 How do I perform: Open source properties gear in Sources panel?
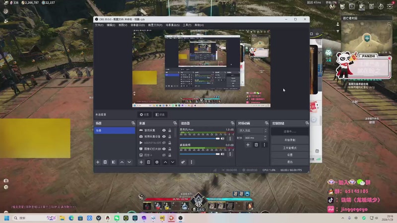157,162
